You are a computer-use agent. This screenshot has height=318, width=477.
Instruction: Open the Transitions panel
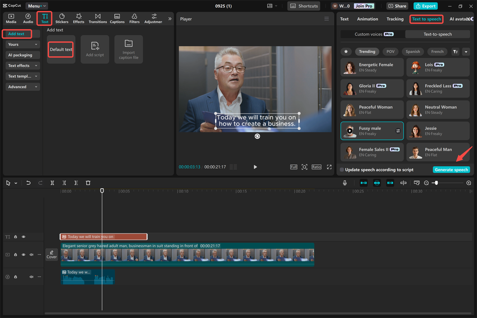(98, 18)
